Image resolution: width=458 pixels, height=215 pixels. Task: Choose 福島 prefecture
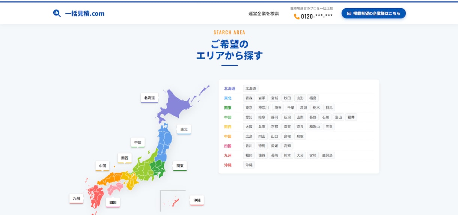313,98
